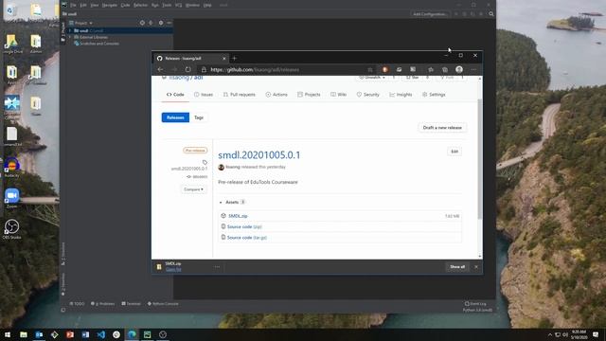Image resolution: width=606 pixels, height=341 pixels.
Task: Open the Issues tab on GitHub
Action: coord(204,95)
